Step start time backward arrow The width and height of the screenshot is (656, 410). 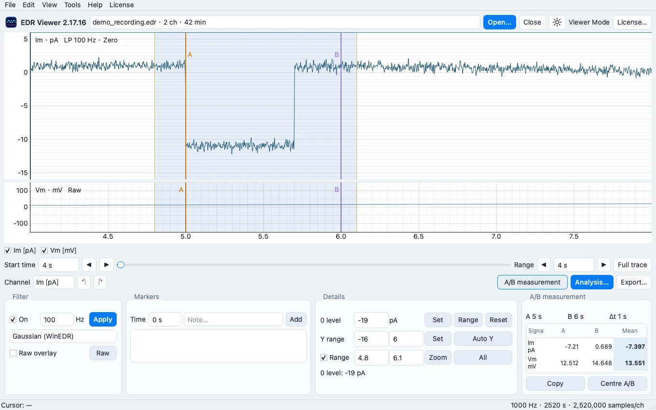tap(89, 265)
